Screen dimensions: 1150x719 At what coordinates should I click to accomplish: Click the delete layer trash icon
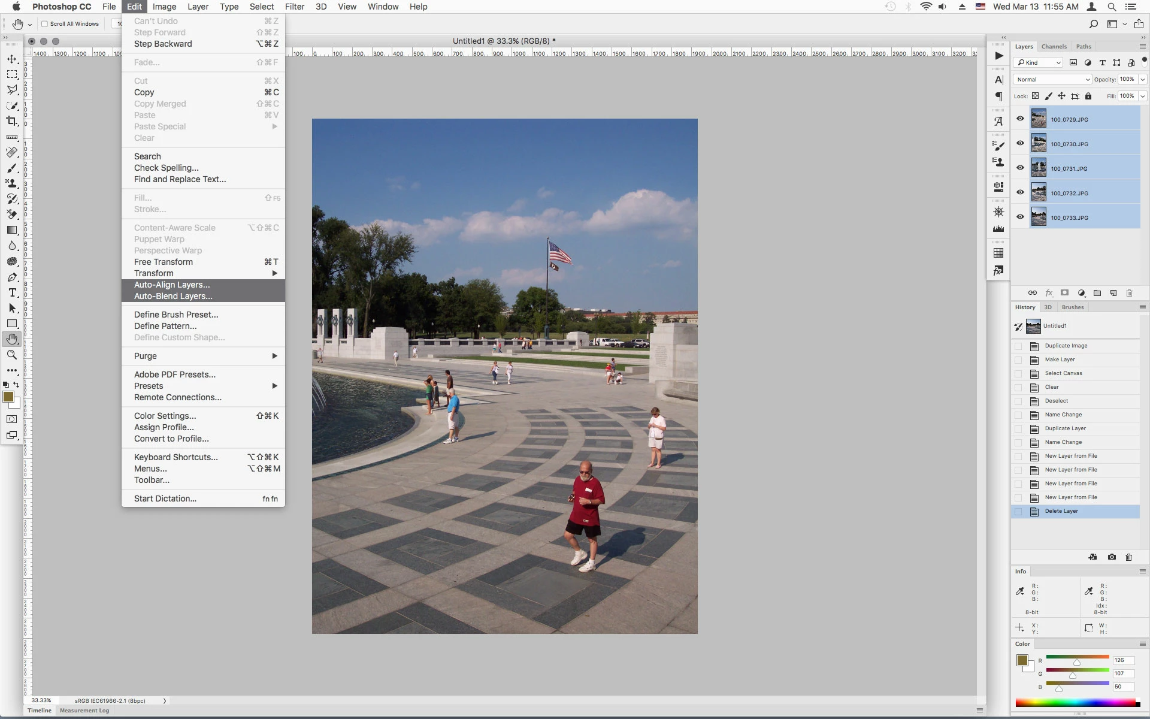(x=1129, y=293)
